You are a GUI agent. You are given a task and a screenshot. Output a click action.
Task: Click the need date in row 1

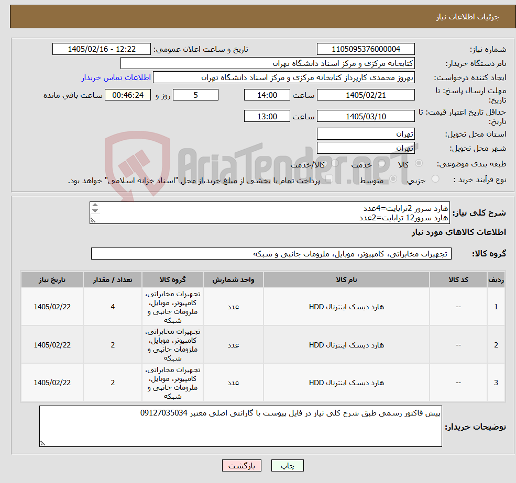[52, 307]
